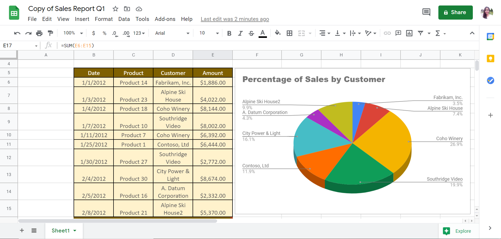Viewport: 501px width, 239px height.
Task: Format as percent with % icon
Action: click(x=104, y=33)
